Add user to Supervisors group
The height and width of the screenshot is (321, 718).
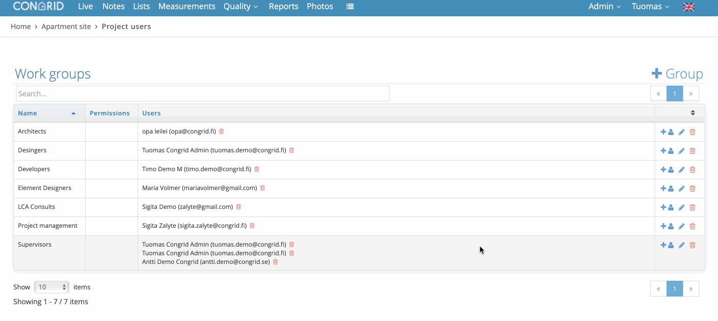point(667,245)
